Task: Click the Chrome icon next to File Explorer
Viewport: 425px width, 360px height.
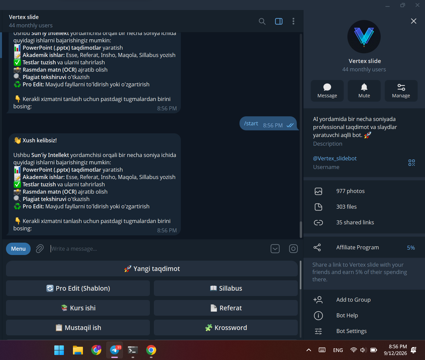Action: (96, 350)
